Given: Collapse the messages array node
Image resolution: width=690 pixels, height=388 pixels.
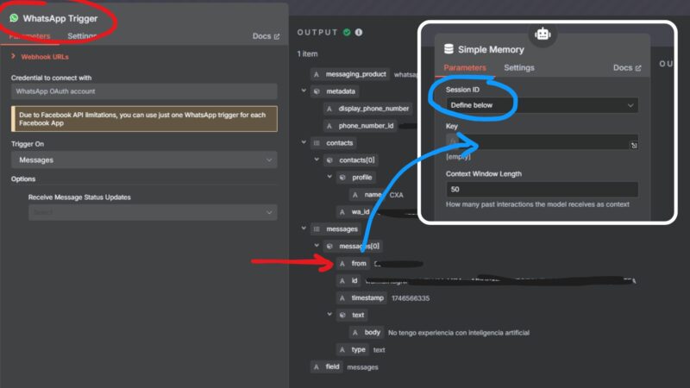Looking at the screenshot, I should pyautogui.click(x=304, y=228).
